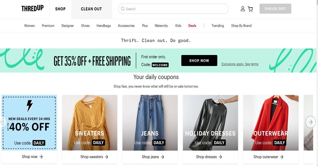Open Shop By Brand menu
The height and width of the screenshot is (166, 318).
241,26
